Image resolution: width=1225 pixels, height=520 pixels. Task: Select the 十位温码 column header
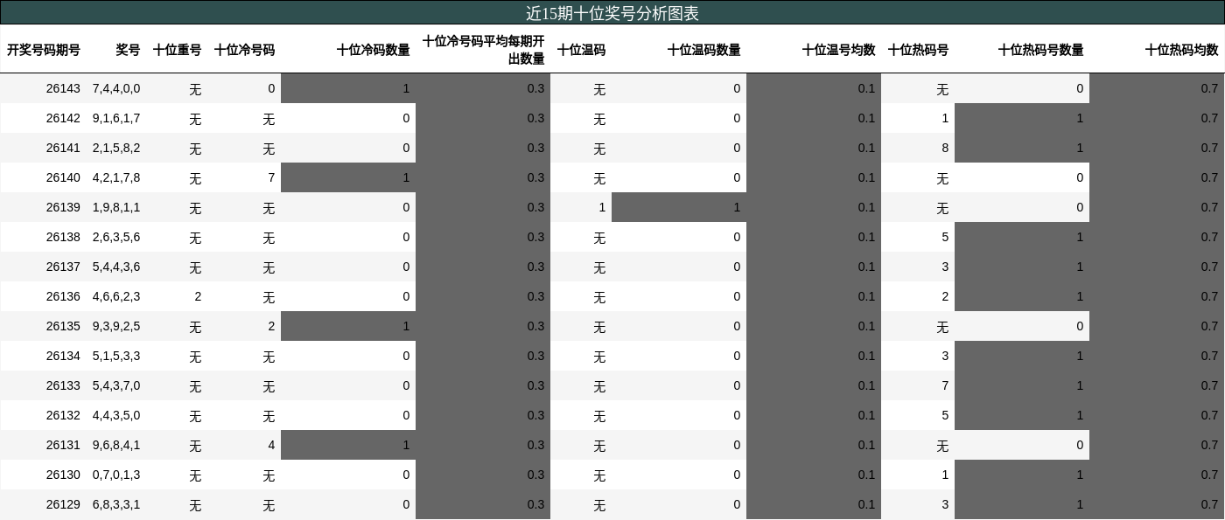(x=581, y=50)
